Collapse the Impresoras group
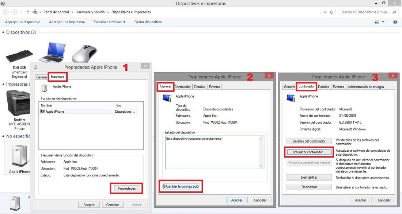Image resolution: width=402 pixels, height=214 pixels. (3, 84)
